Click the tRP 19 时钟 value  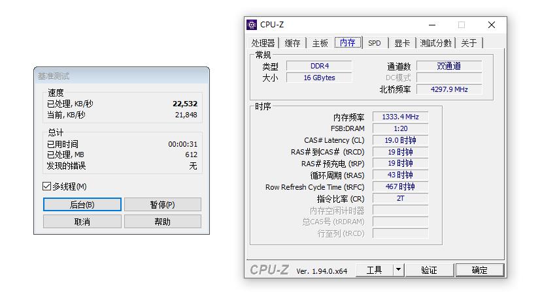point(400,163)
